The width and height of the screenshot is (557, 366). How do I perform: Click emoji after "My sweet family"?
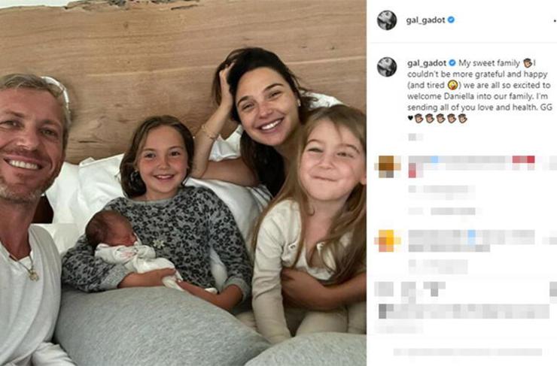click(528, 63)
